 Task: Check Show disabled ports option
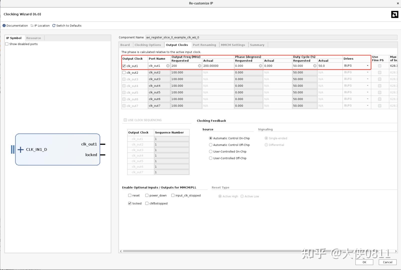pos(7,44)
